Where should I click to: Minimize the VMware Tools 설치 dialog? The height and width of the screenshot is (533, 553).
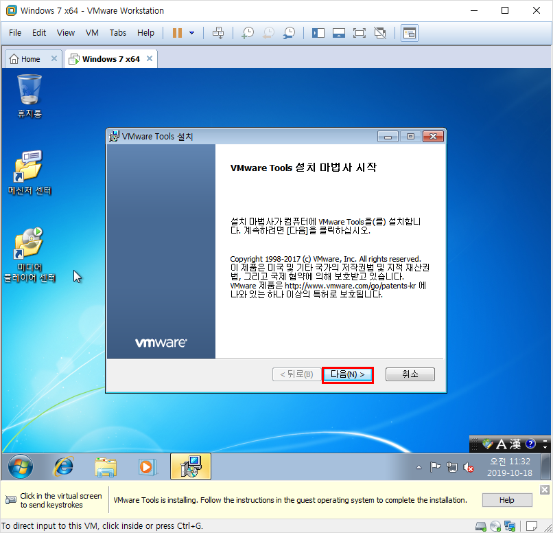pyautogui.click(x=388, y=137)
